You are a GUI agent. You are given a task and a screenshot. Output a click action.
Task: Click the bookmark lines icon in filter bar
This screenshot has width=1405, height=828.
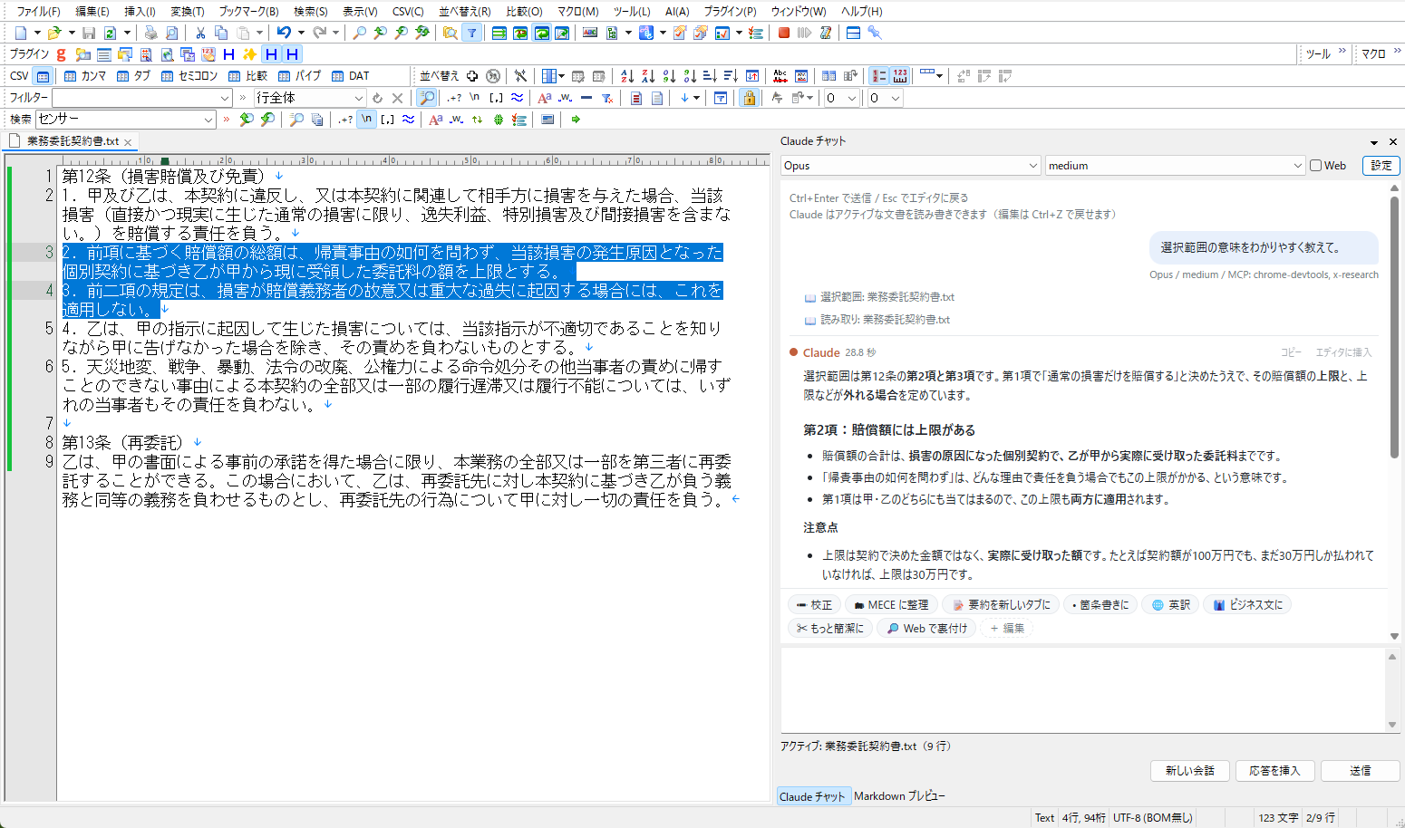pos(636,98)
